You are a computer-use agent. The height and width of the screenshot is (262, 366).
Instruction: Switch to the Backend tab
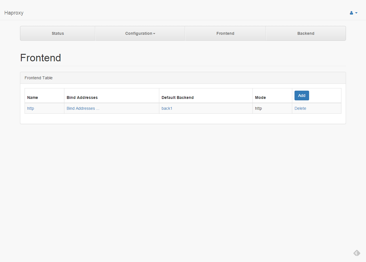click(x=306, y=33)
